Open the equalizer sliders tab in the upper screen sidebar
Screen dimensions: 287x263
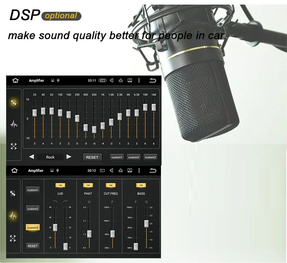click(x=14, y=103)
